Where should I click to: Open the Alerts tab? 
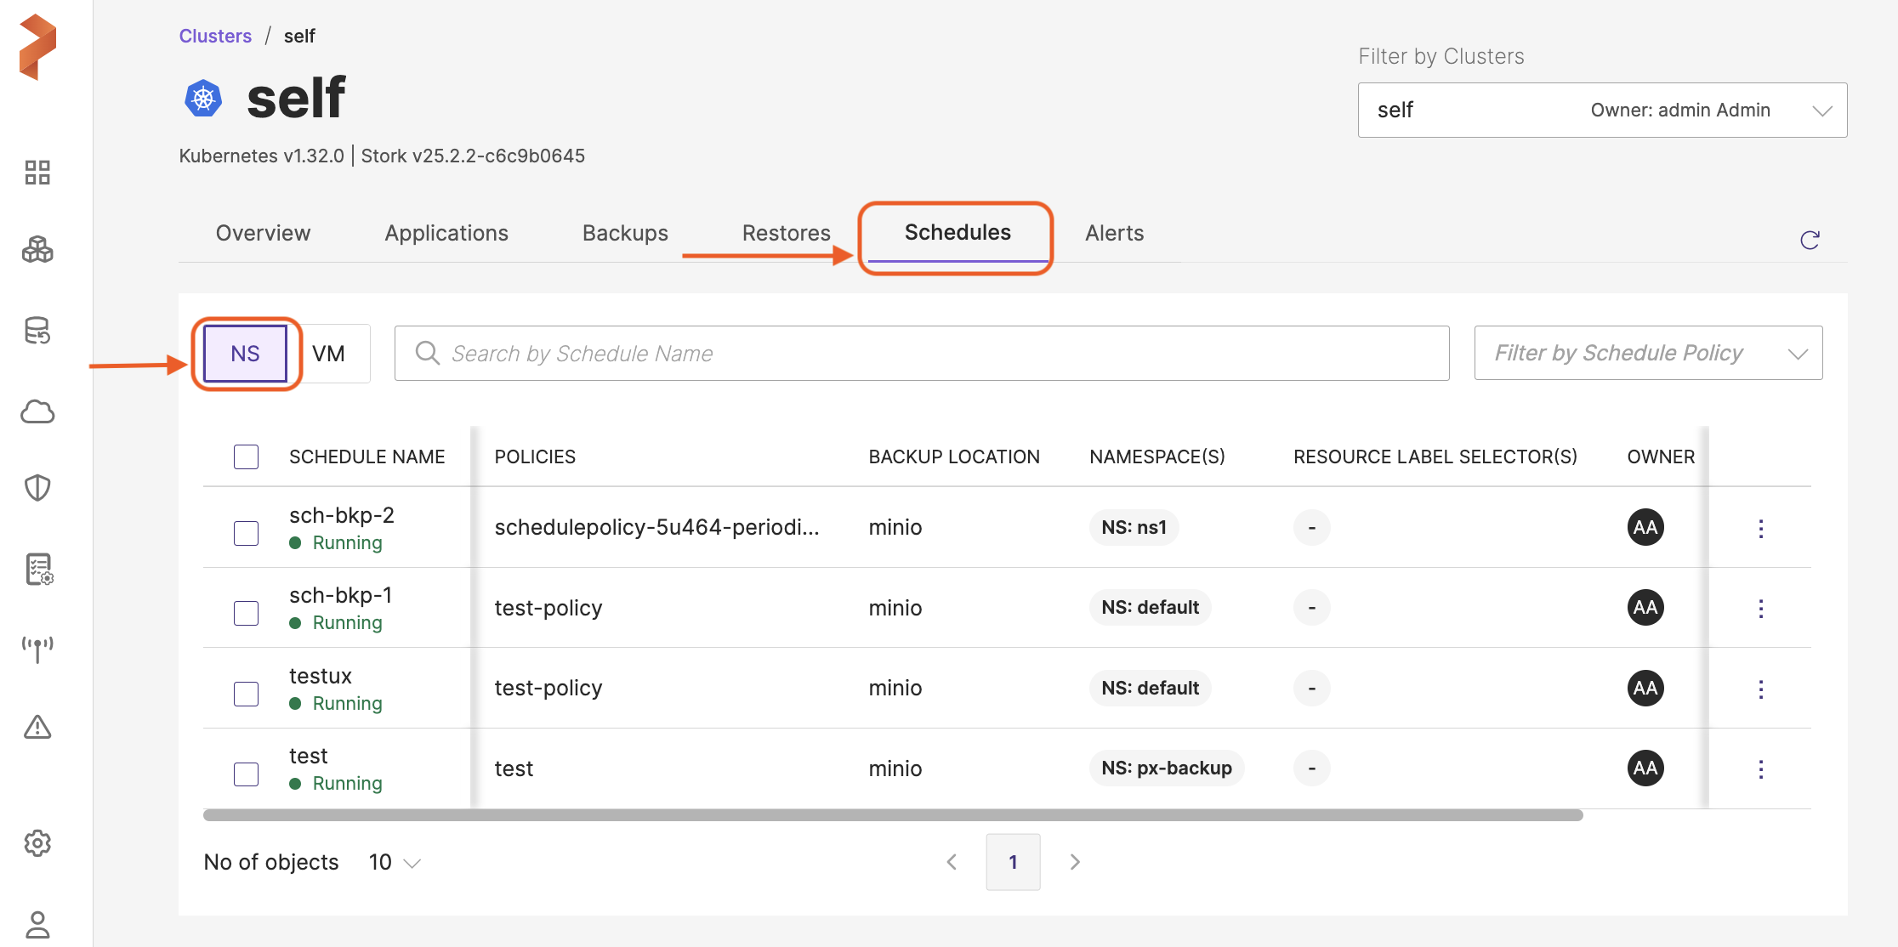click(x=1114, y=233)
